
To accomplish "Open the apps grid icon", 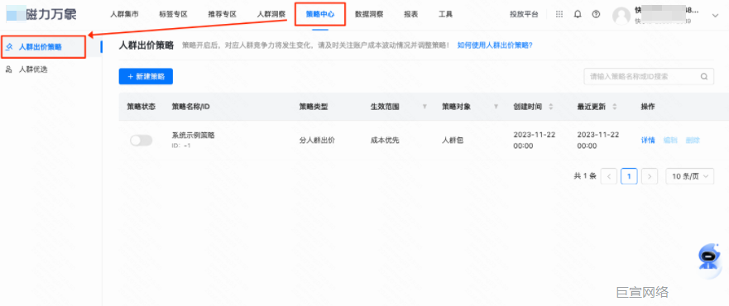I will click(559, 14).
